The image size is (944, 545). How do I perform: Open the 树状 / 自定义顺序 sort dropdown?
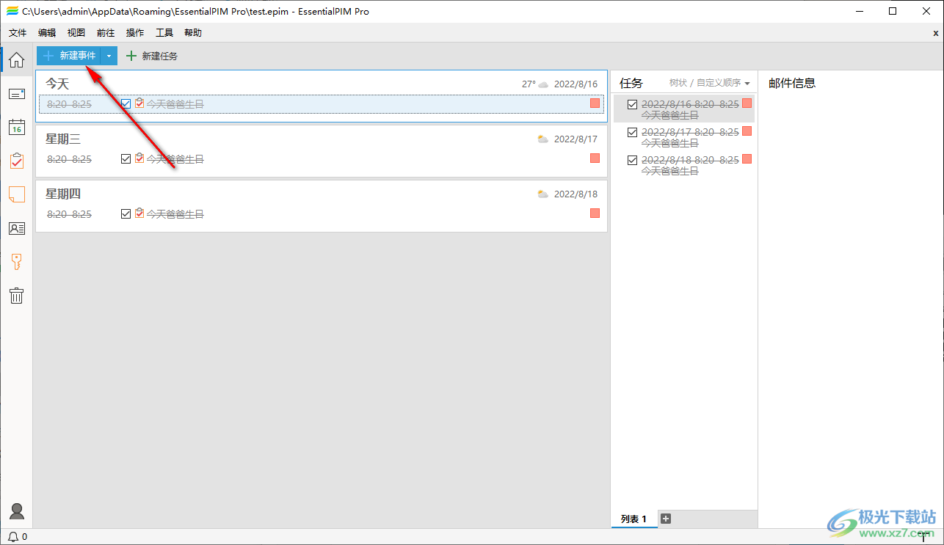pos(709,83)
